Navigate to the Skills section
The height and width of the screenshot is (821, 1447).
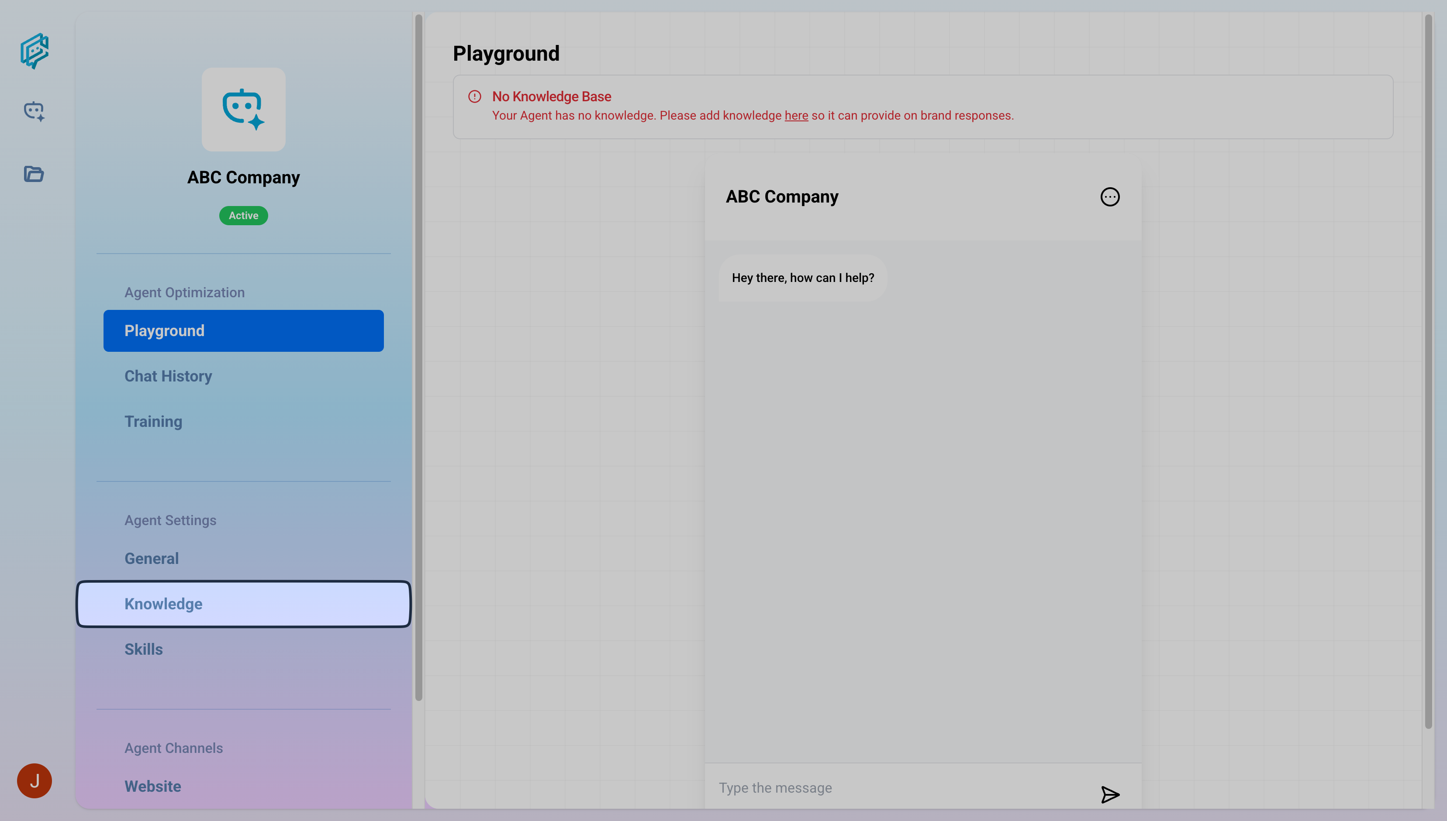pos(143,649)
